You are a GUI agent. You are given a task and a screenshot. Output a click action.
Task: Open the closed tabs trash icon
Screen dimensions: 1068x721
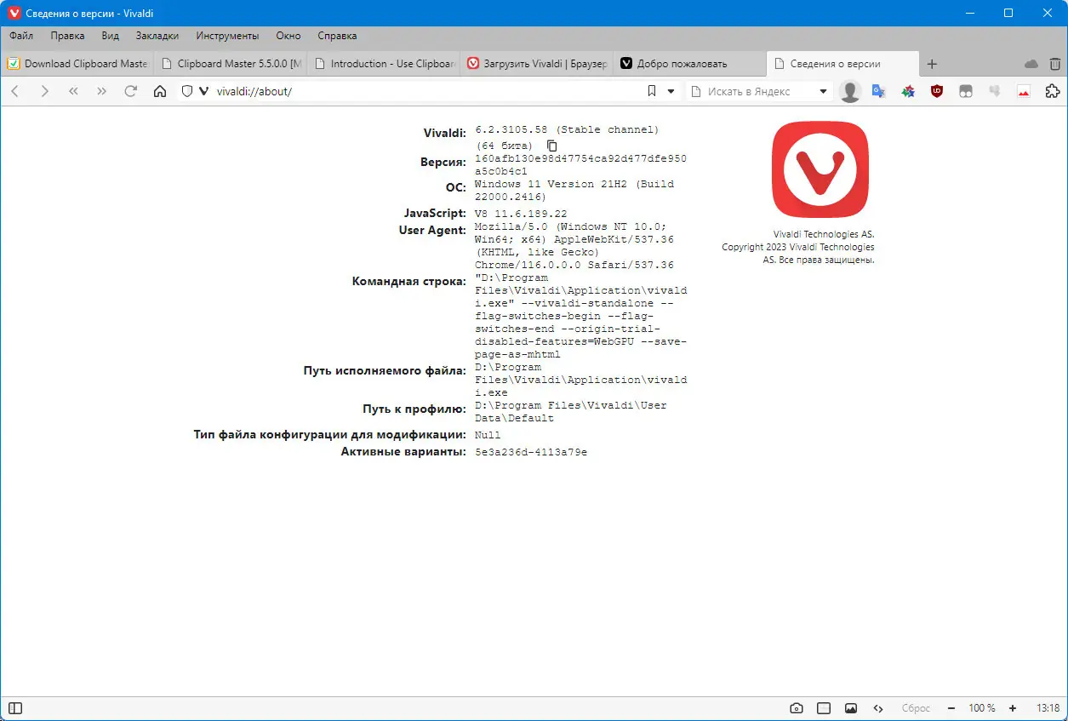point(1055,64)
